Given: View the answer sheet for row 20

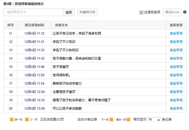Looking at the screenshot, I should pos(176,108).
